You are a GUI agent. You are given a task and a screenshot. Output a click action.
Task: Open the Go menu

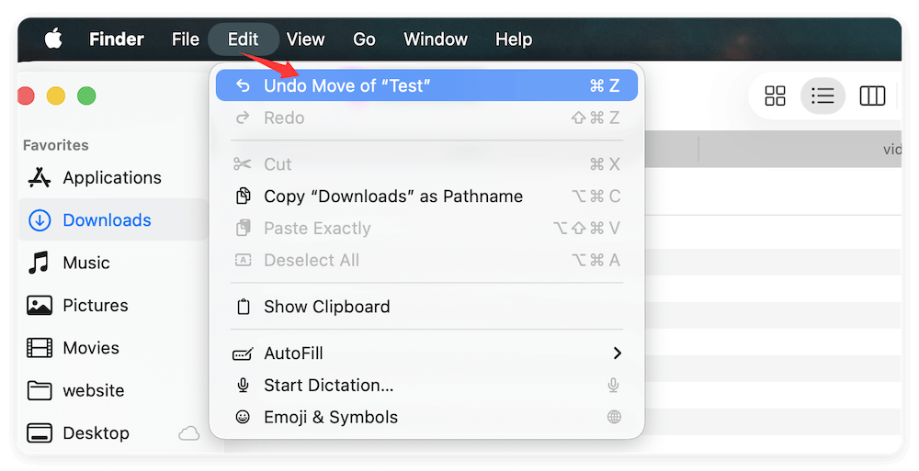(x=364, y=39)
